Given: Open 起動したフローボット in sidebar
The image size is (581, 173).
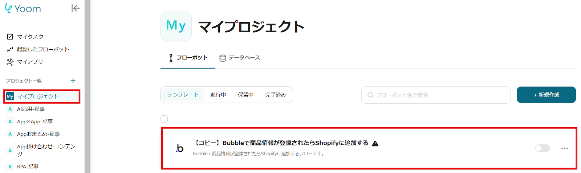Looking at the screenshot, I should (x=43, y=49).
